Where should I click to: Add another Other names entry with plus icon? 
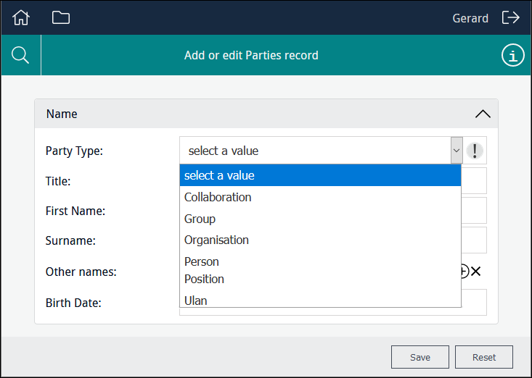click(465, 272)
